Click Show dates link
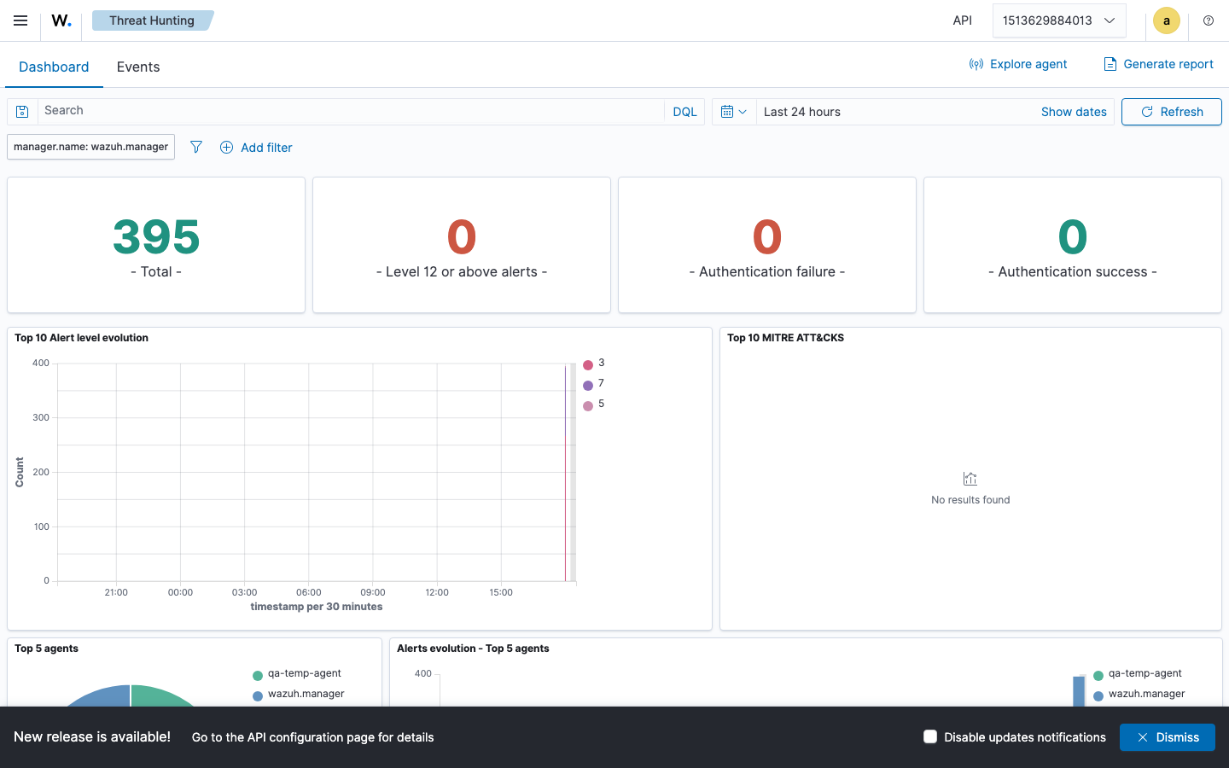The width and height of the screenshot is (1229, 768). [1074, 112]
